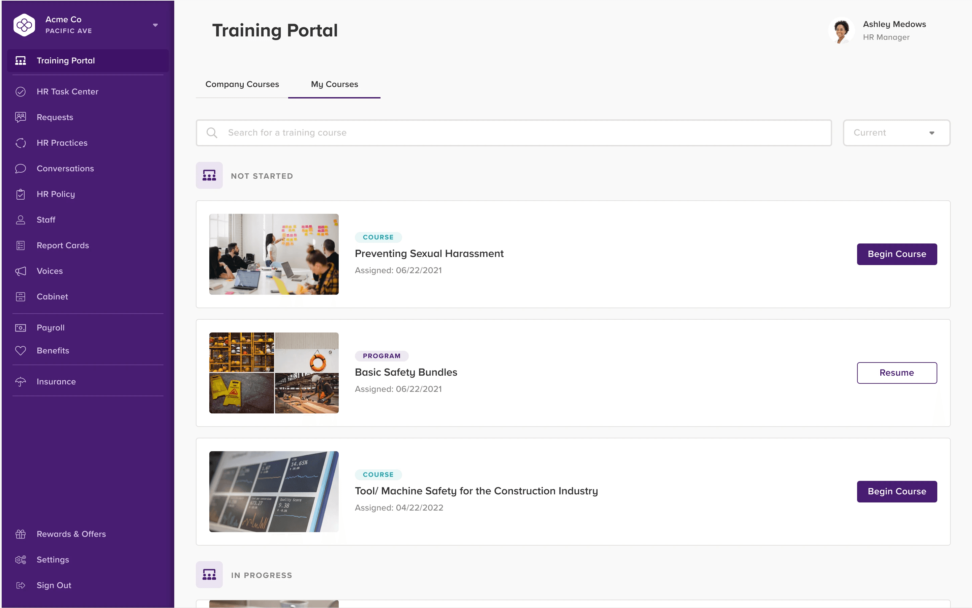The image size is (972, 608).
Task: Open the Current filter dropdown
Action: point(896,133)
